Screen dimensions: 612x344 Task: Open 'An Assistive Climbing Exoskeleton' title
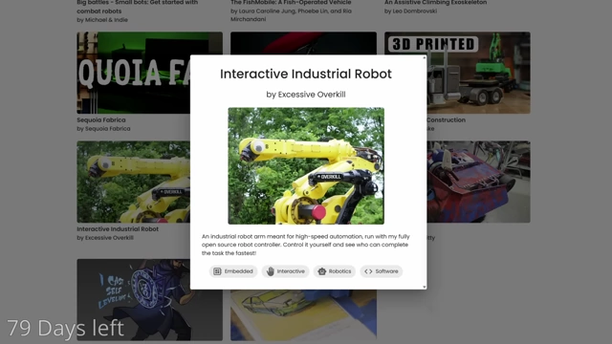pos(436,3)
